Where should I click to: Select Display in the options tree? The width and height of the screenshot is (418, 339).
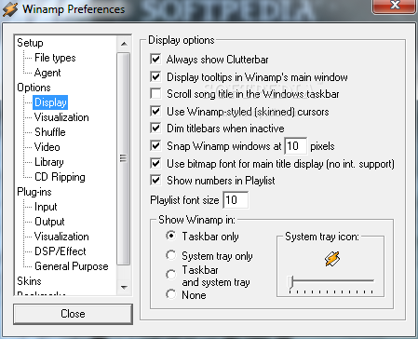pos(50,102)
